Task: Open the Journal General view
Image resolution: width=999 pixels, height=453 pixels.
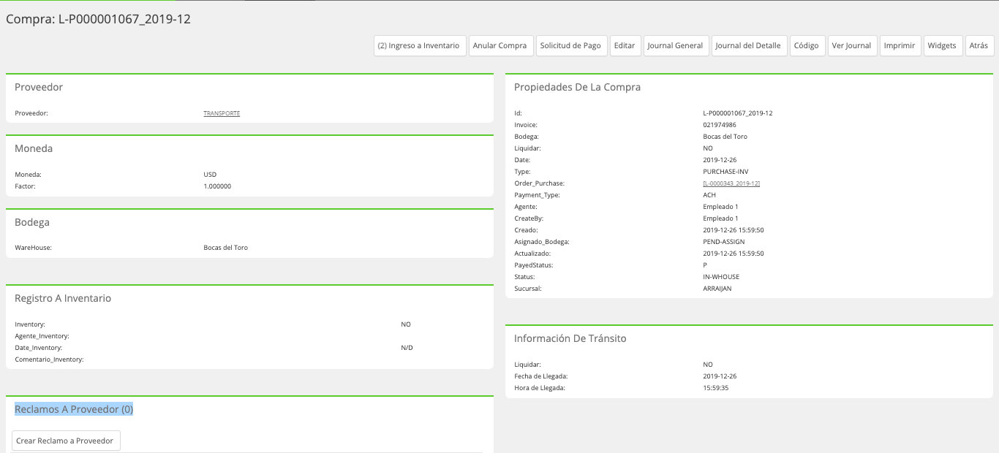Action: pos(675,45)
